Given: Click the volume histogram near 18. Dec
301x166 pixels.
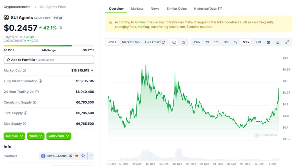Looking at the screenshot, I should tap(179, 154).
